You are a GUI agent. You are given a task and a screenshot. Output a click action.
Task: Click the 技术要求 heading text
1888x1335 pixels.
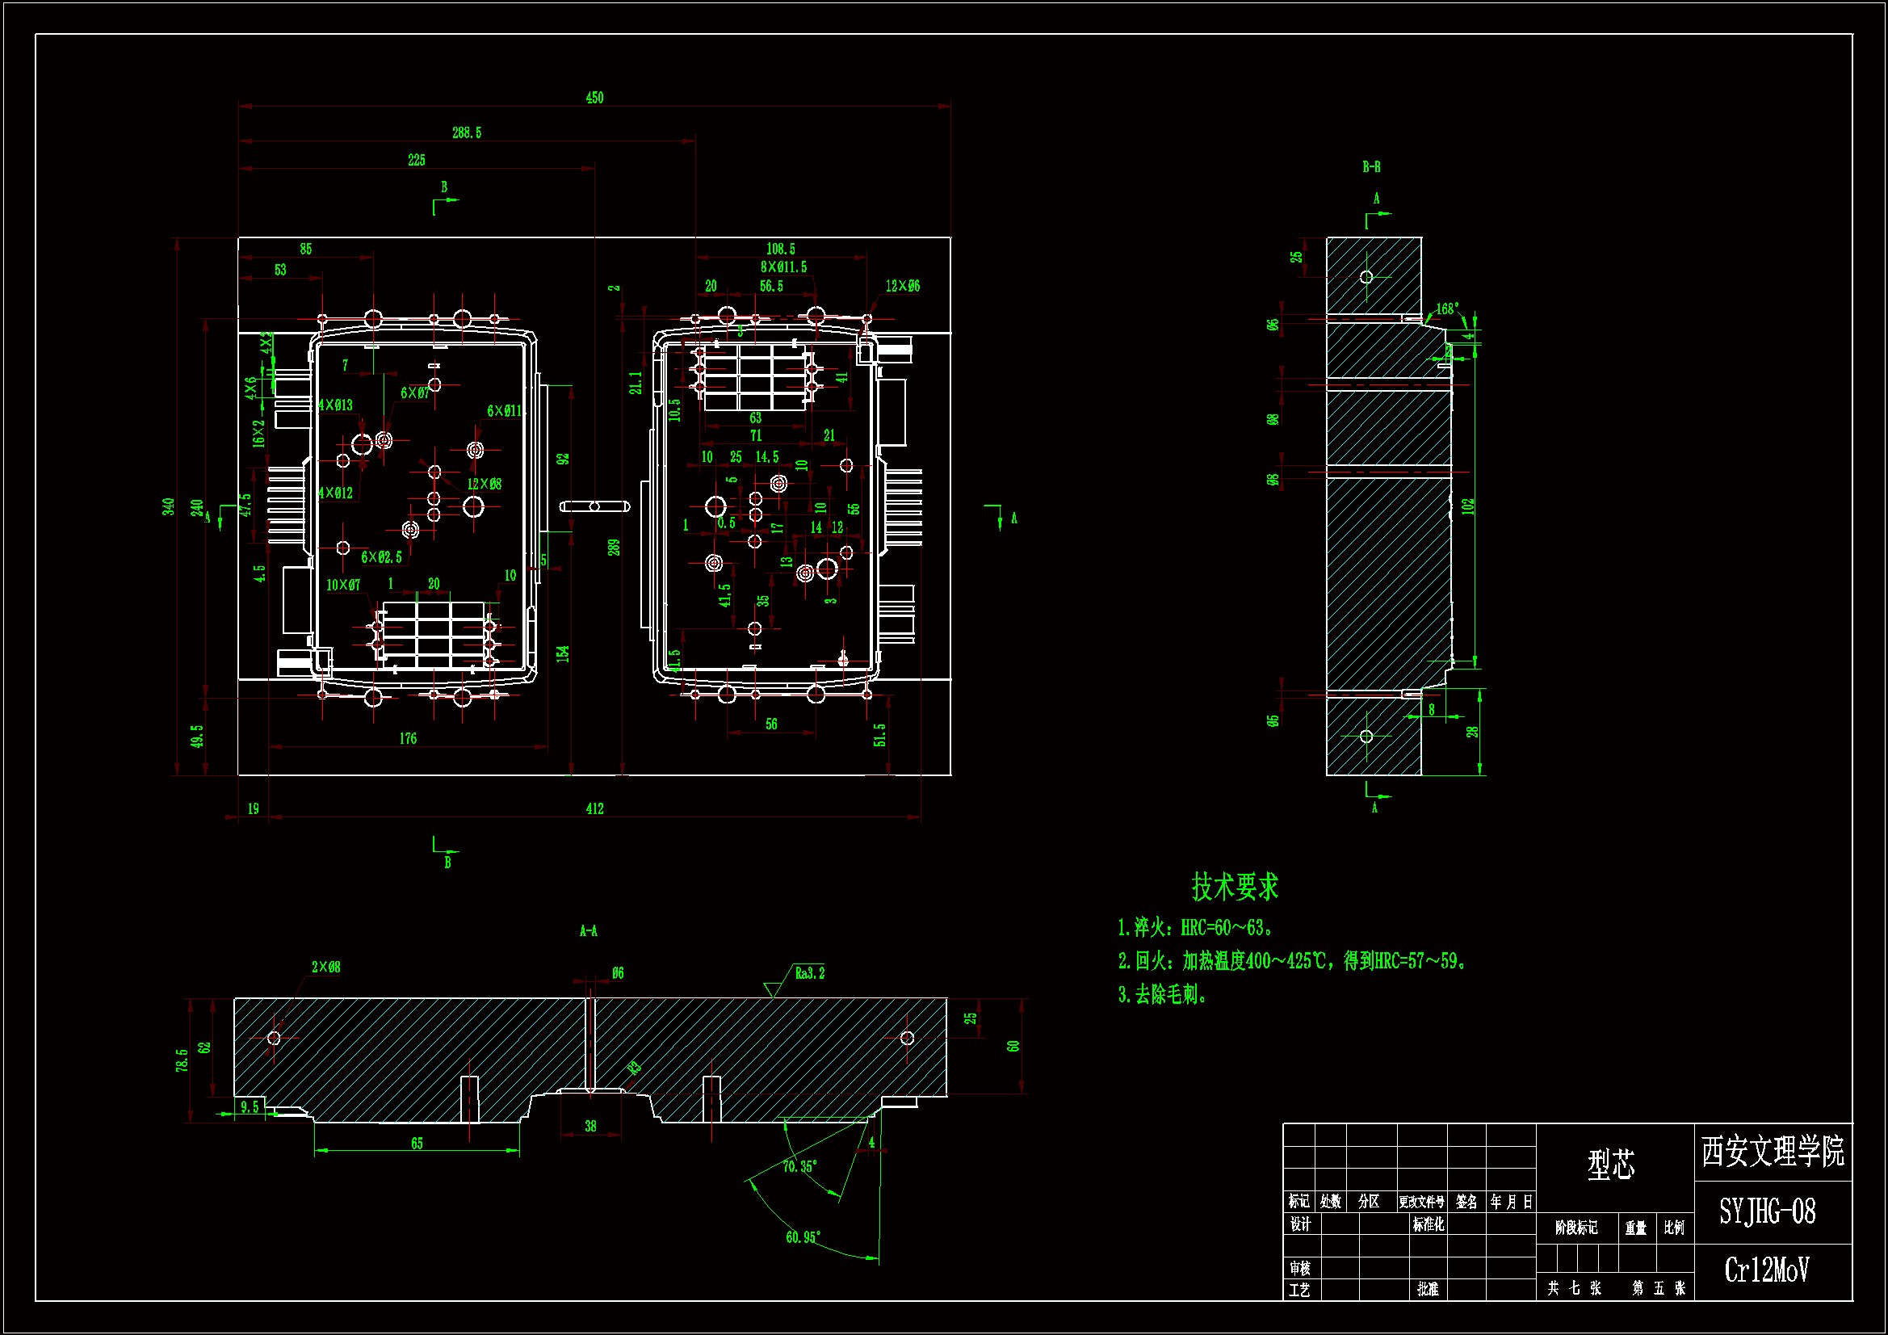[x=1234, y=887]
